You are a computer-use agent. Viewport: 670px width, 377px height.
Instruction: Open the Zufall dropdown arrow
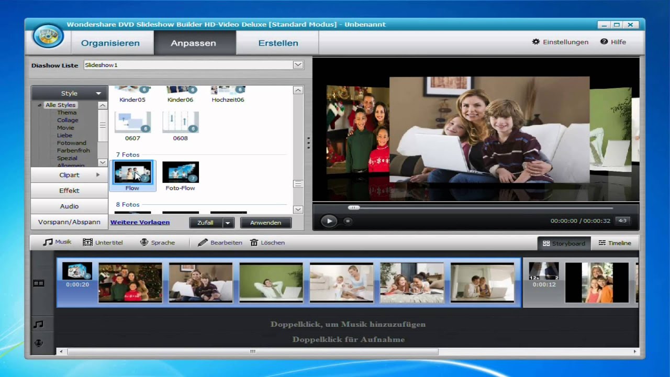tap(228, 223)
